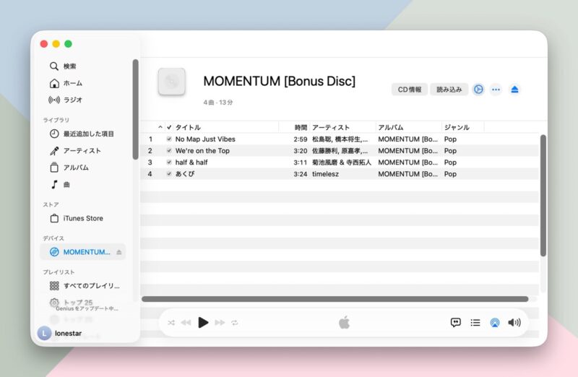Click the artist cell 菊池風磨 & 寺西拓人
This screenshot has width=578, height=377.
tap(341, 162)
